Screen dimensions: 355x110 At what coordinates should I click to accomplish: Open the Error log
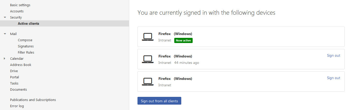17,106
